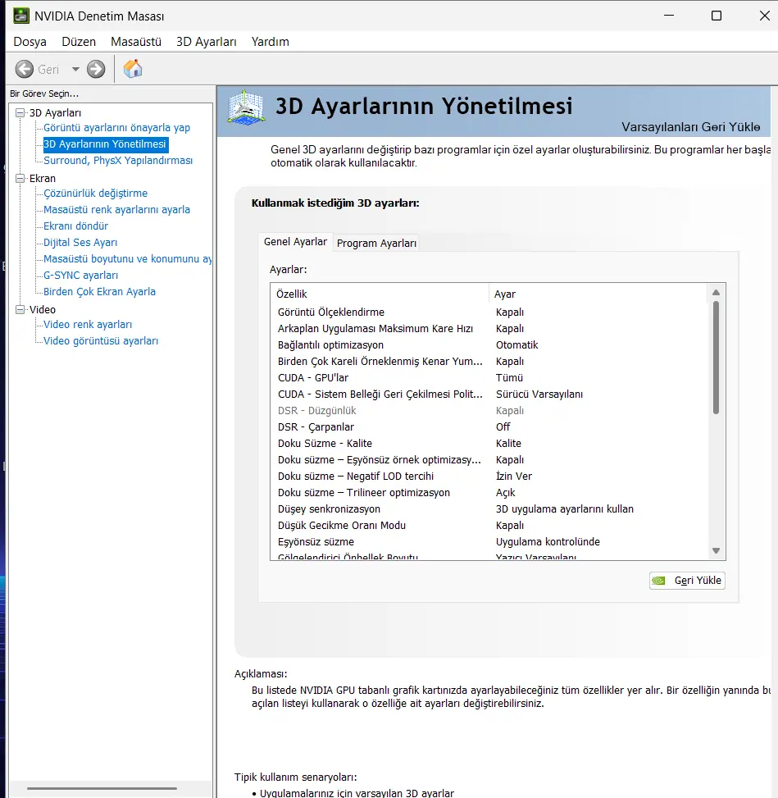Viewport: 778px width, 798px height.
Task: Select Arkaplan Uygulaması Maksimum Kare Hızı row
Action: pyautogui.click(x=488, y=329)
